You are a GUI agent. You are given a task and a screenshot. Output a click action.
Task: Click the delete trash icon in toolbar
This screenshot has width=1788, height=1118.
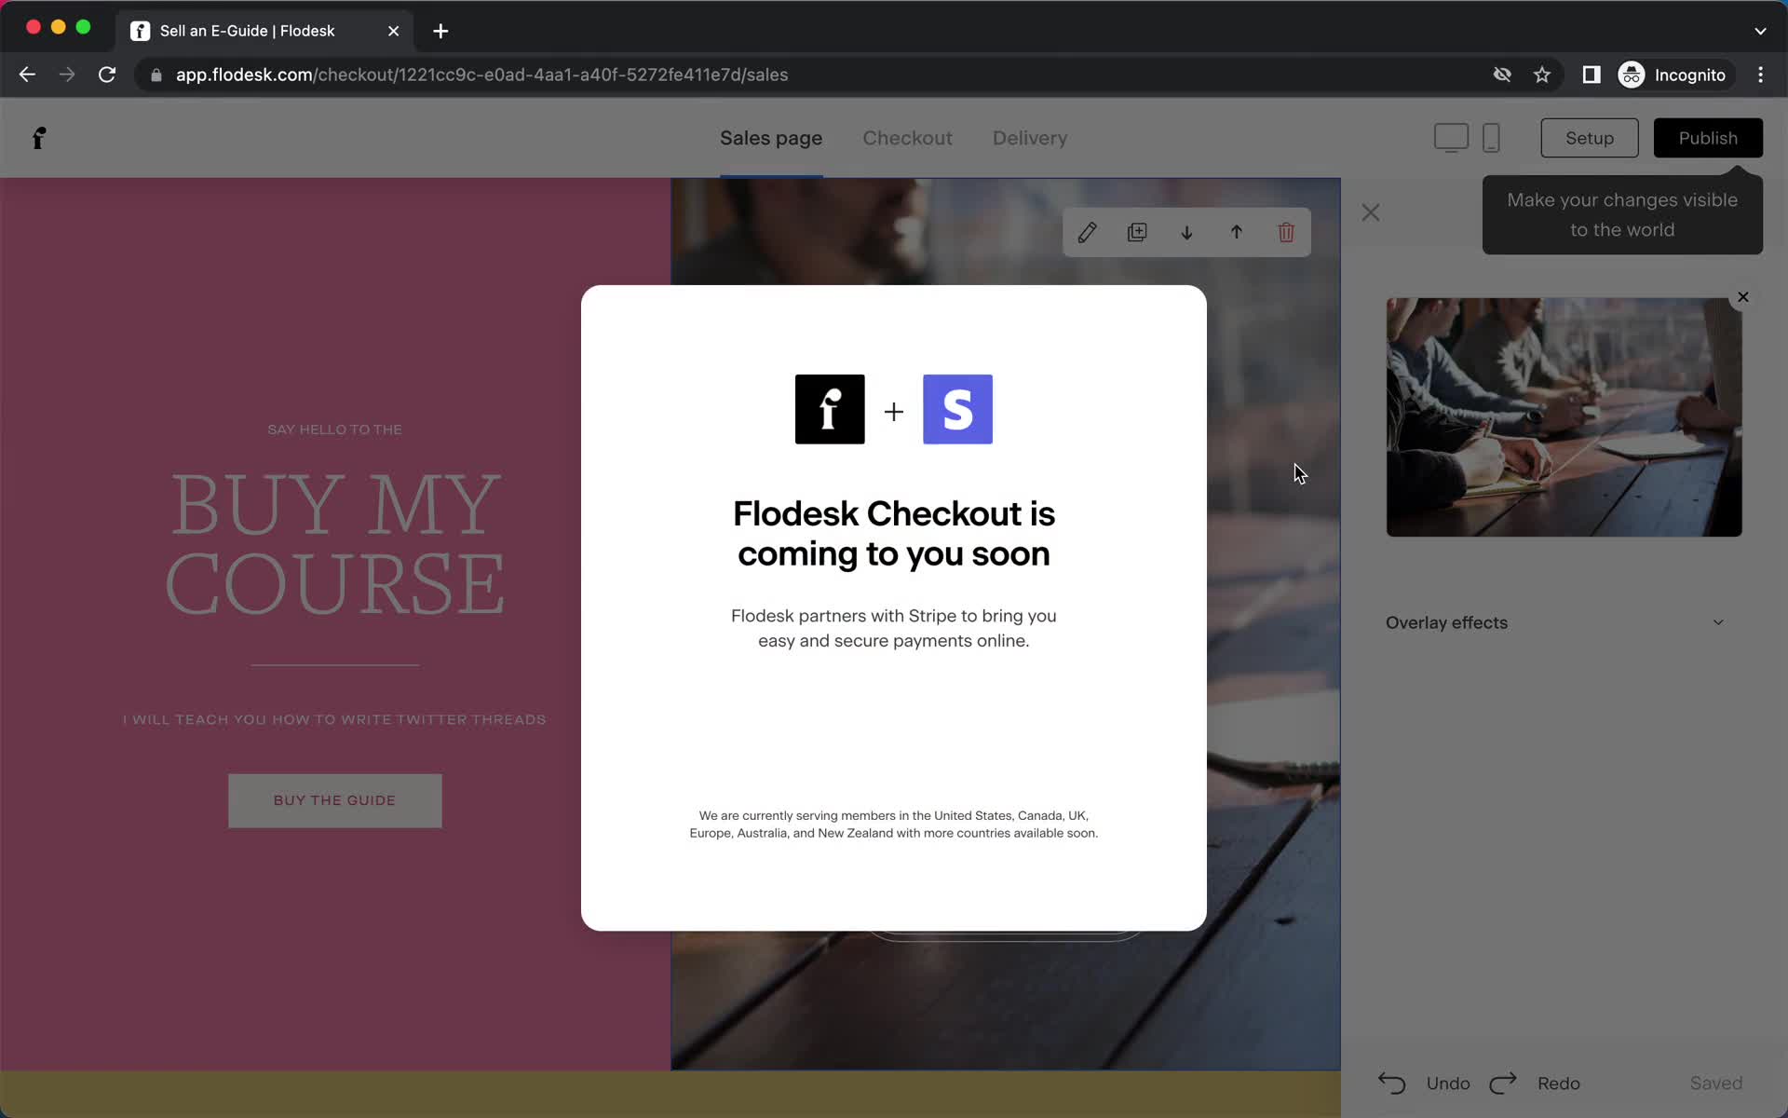click(1286, 232)
